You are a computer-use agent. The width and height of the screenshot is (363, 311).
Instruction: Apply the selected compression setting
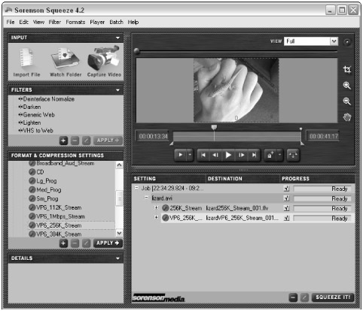point(108,243)
